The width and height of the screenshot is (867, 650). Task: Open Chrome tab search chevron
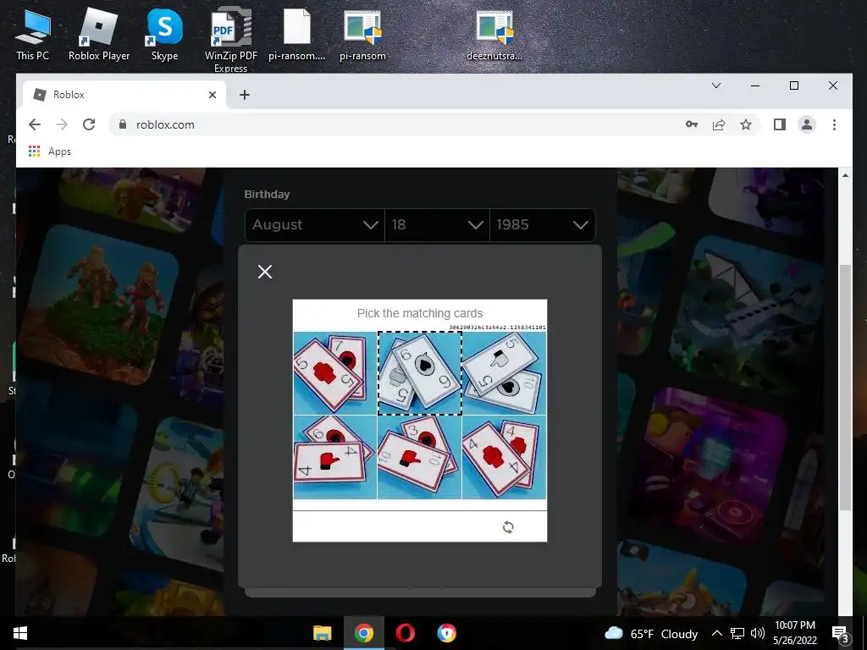pyautogui.click(x=716, y=85)
